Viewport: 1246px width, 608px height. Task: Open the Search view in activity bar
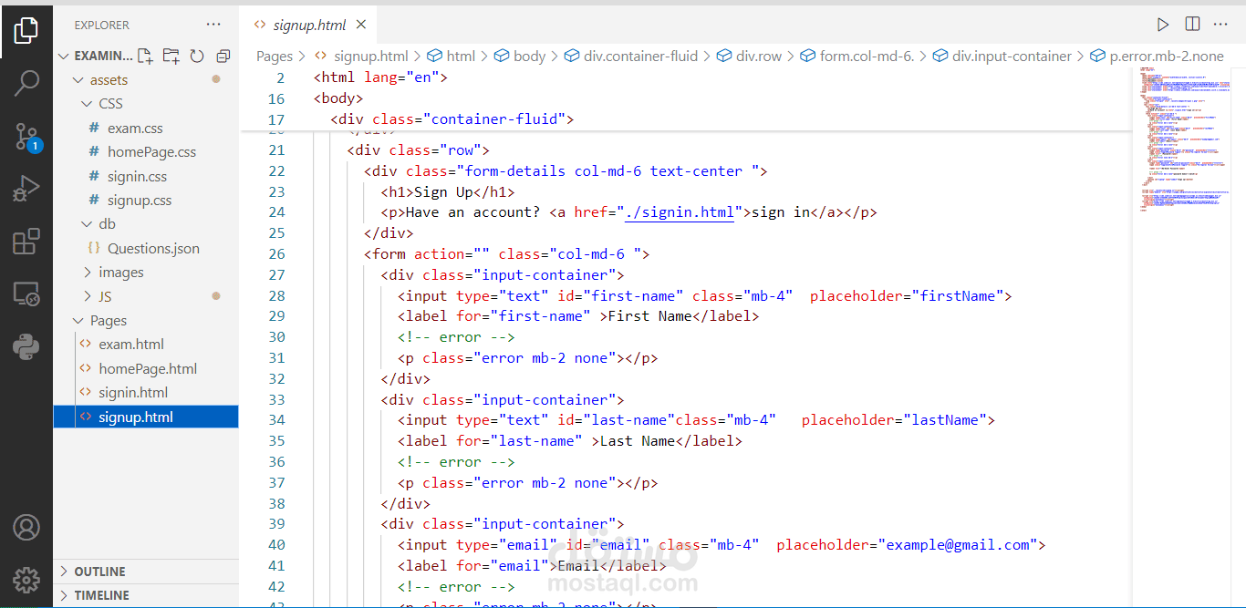pyautogui.click(x=26, y=83)
